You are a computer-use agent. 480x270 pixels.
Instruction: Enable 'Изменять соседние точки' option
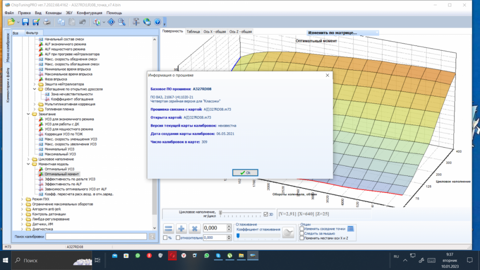301,229
